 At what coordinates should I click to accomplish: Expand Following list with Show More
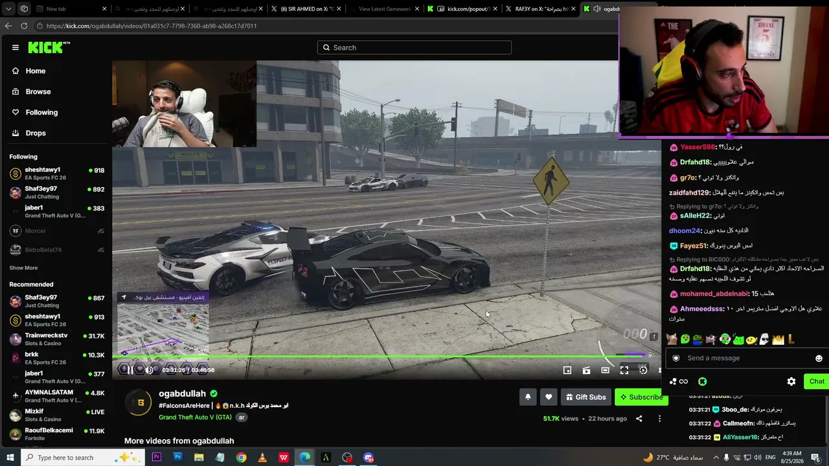click(x=23, y=268)
